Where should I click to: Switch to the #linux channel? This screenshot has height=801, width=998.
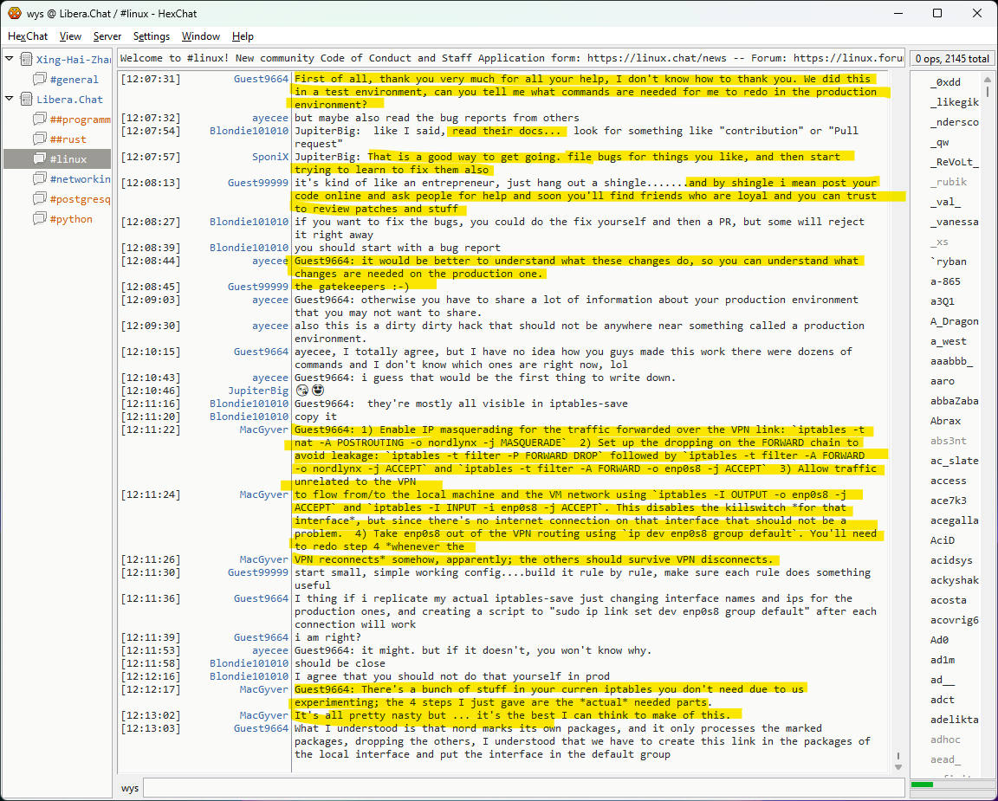[68, 159]
